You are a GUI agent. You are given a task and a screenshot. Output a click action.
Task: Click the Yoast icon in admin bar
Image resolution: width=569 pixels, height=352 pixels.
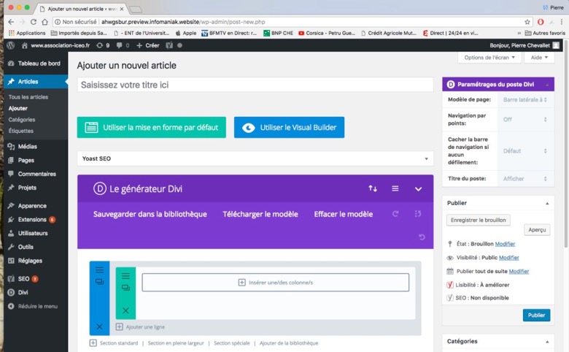169,45
